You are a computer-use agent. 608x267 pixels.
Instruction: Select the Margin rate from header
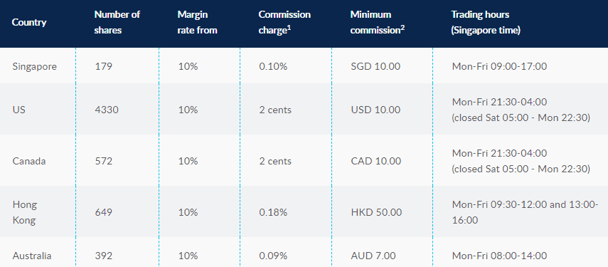tap(198, 23)
